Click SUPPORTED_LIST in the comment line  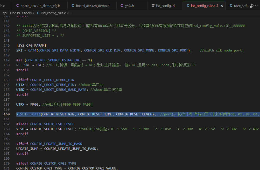[x=36, y=36]
